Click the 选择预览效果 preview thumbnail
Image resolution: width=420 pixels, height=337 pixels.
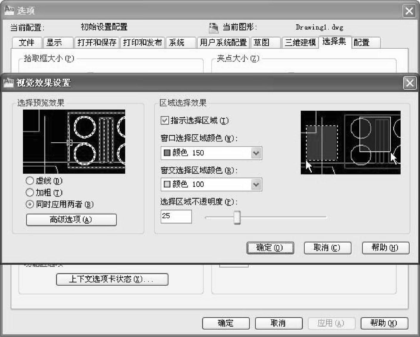[74, 142]
